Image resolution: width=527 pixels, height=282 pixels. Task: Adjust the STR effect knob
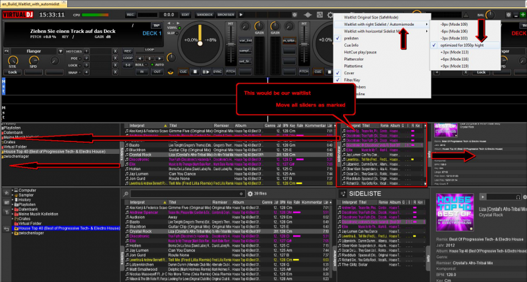[x=13, y=60]
